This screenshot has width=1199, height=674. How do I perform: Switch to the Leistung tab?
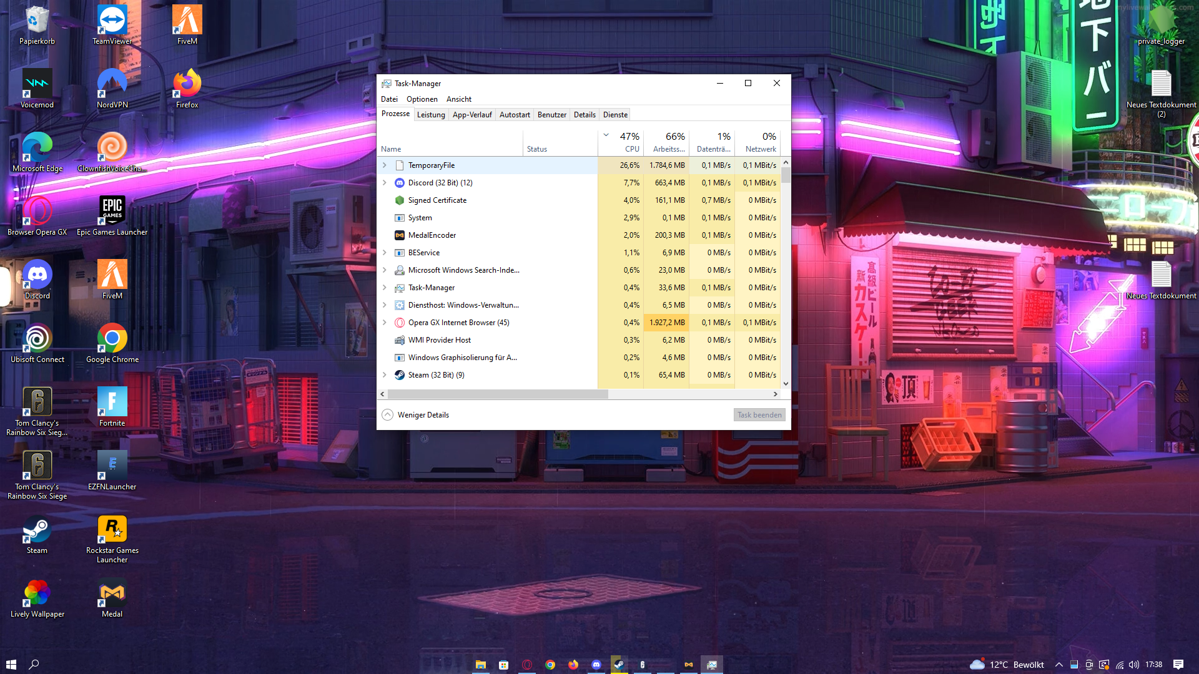pos(431,115)
